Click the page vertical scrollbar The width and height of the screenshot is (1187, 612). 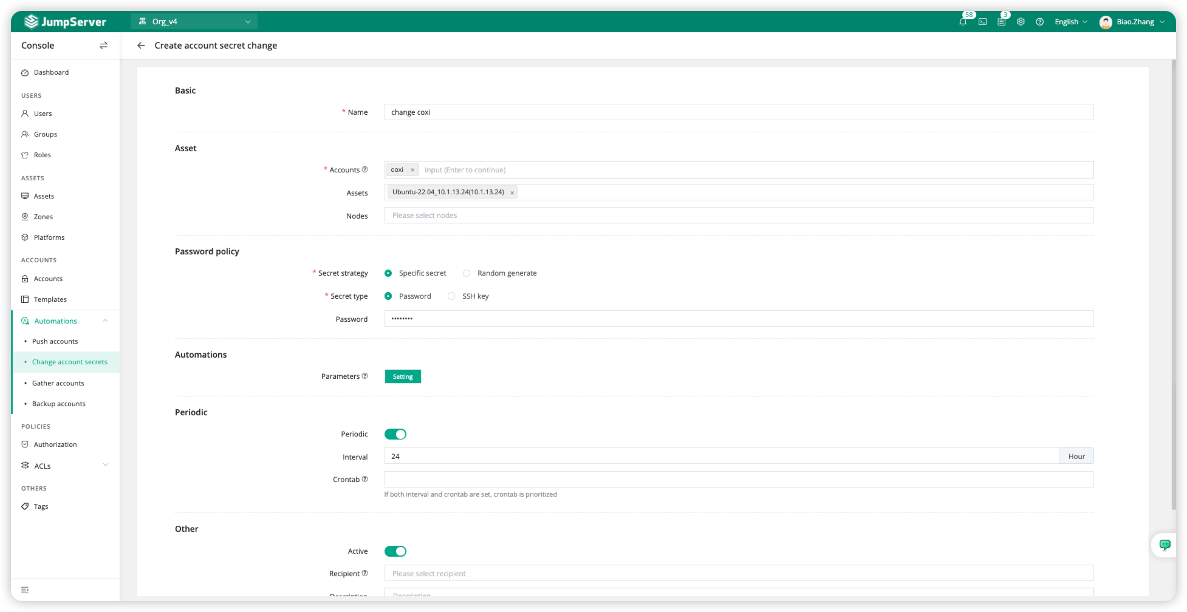(1174, 284)
